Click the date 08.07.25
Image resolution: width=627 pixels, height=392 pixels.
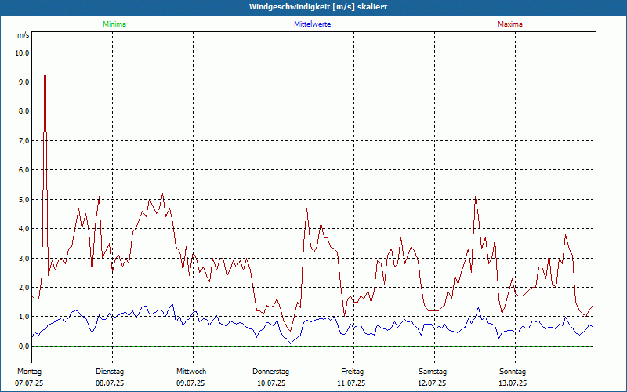(110, 383)
